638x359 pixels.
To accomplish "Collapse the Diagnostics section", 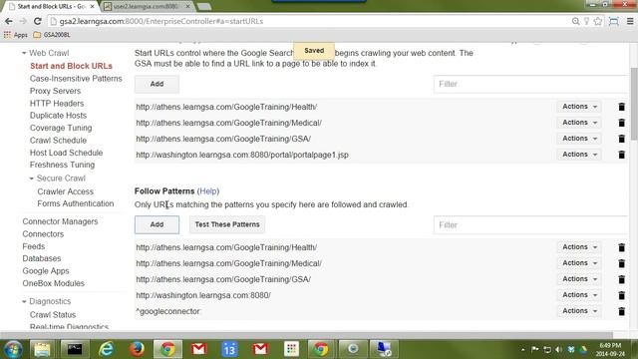I will pyautogui.click(x=24, y=301).
